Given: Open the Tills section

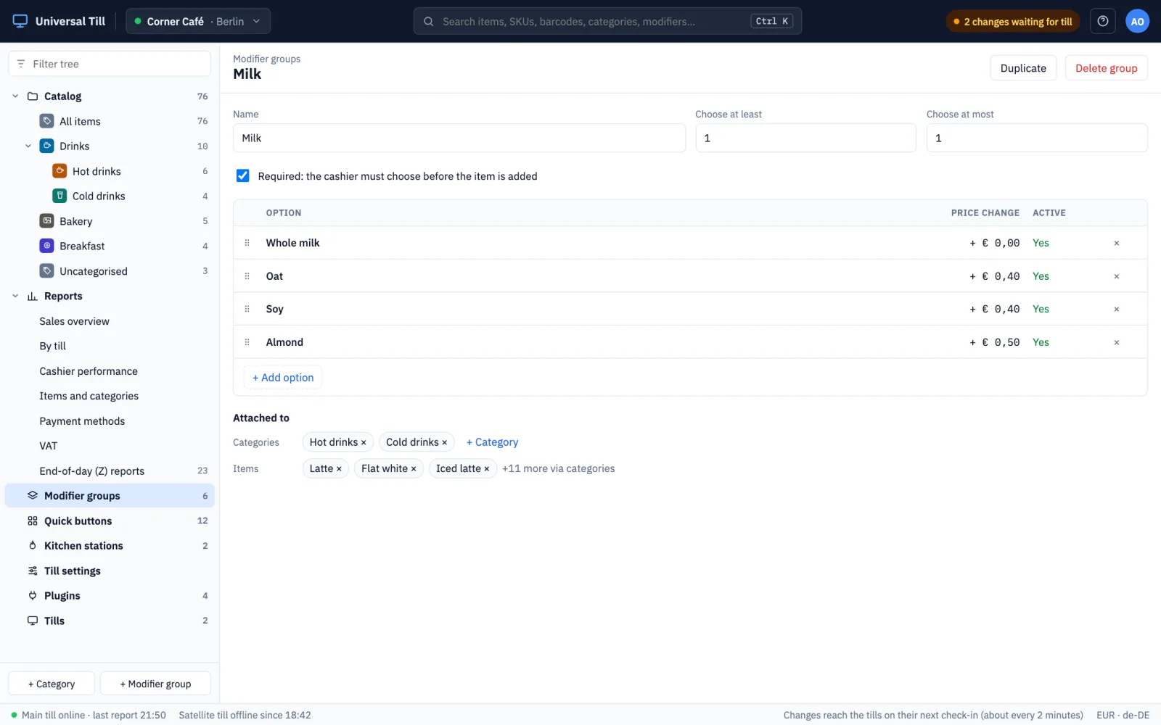Looking at the screenshot, I should pos(110,621).
